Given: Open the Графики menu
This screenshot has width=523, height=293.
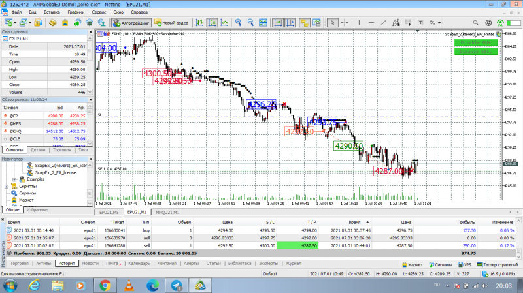Looking at the screenshot, I should coord(76,12).
